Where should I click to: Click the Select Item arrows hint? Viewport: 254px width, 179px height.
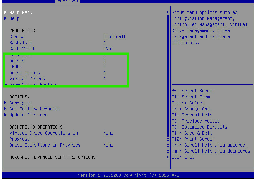click(191, 97)
